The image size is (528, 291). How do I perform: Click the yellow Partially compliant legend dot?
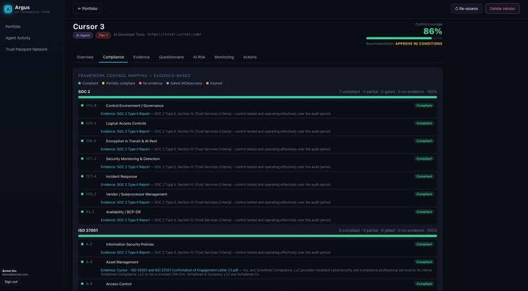point(104,83)
